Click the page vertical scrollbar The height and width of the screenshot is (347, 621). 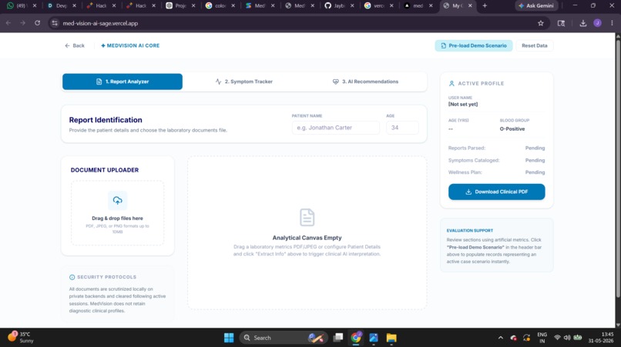point(618,168)
